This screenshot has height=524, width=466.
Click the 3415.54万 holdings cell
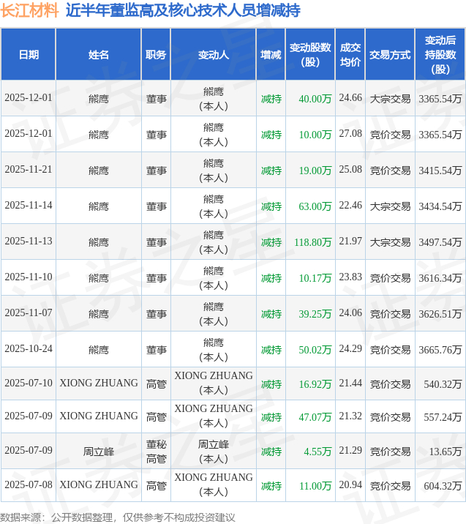point(440,171)
